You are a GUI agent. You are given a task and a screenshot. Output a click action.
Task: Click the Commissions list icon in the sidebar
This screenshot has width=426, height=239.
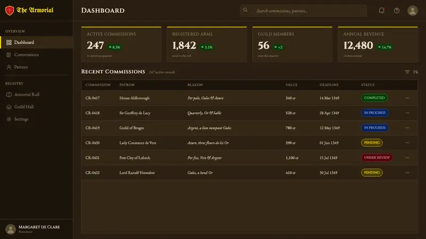[x=9, y=55]
